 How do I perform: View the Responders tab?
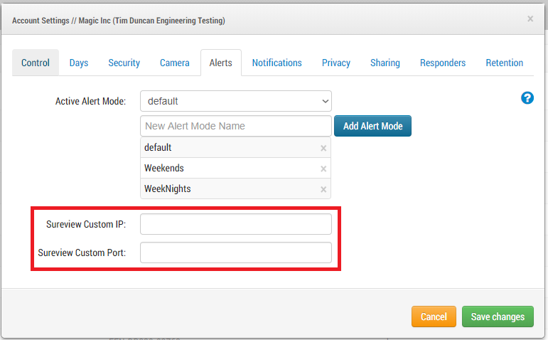tap(443, 63)
